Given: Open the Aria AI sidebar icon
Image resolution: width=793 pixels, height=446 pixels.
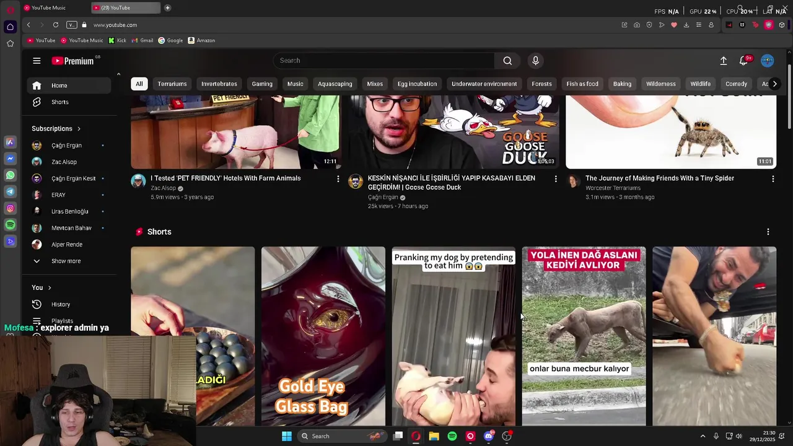Looking at the screenshot, I should click(x=10, y=142).
